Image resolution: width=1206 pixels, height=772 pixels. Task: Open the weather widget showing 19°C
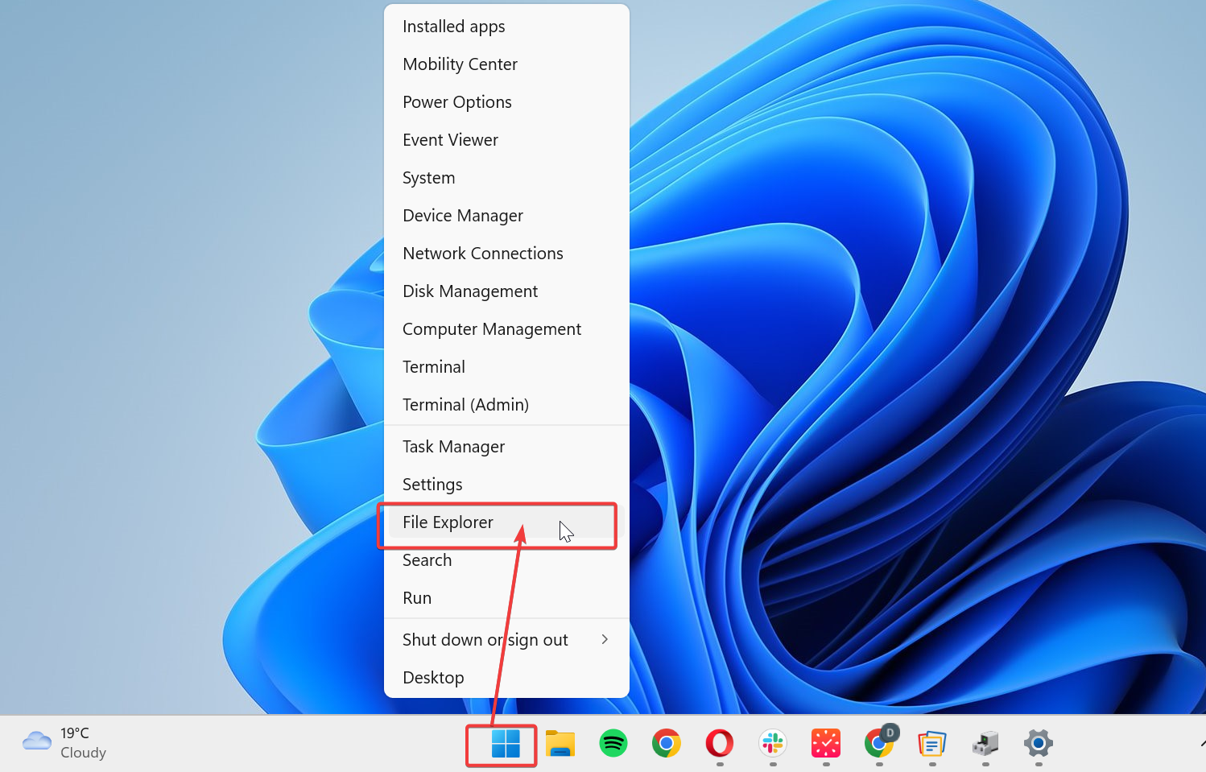pos(65,743)
